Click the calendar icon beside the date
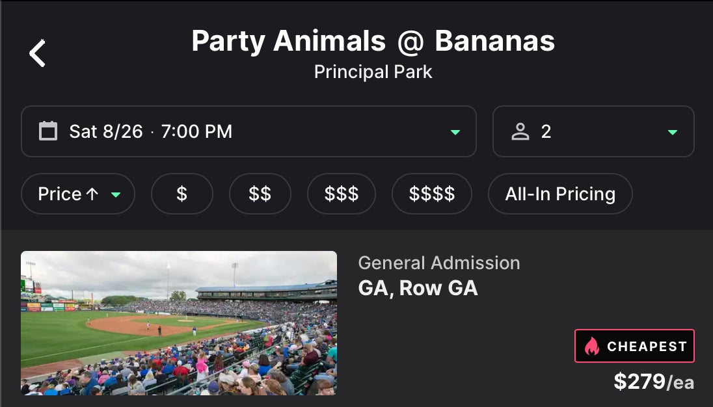Screen dimensions: 713x407 48,131
